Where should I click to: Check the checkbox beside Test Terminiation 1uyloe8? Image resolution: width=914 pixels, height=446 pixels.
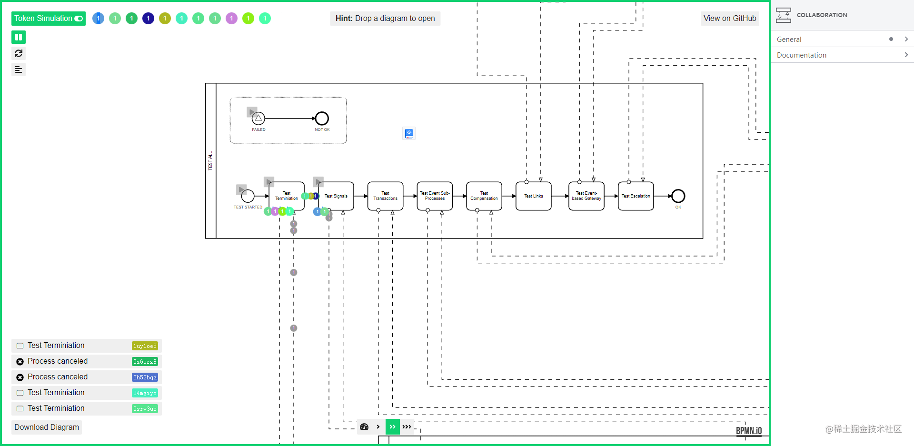click(20, 346)
